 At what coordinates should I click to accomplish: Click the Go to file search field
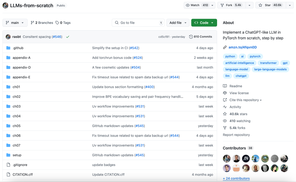tap(138, 23)
